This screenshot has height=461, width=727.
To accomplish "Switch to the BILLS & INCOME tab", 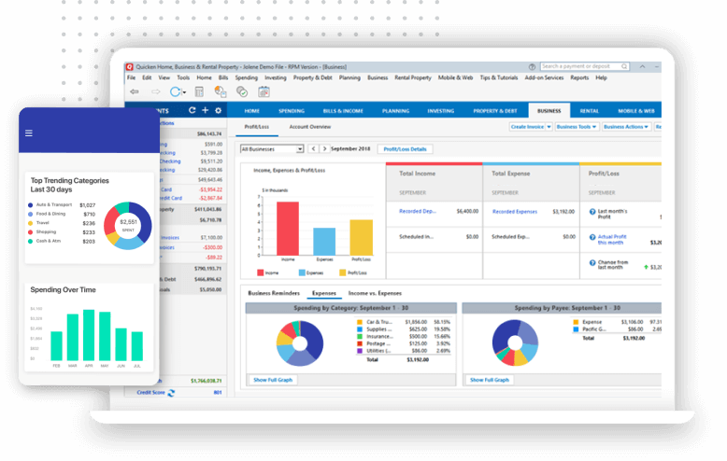I will pyautogui.click(x=343, y=111).
